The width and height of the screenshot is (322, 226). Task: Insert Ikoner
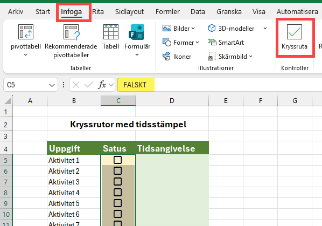click(x=177, y=56)
